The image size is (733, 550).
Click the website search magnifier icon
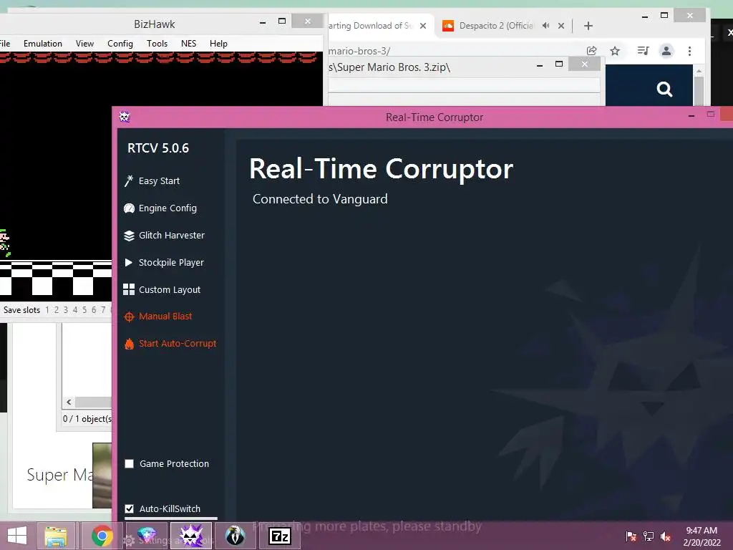(664, 89)
